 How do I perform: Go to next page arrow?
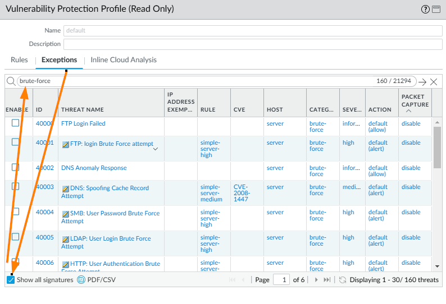click(316, 280)
